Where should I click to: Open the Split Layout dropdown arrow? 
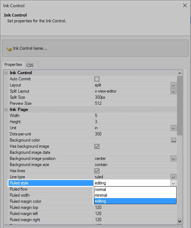pyautogui.click(x=174, y=91)
